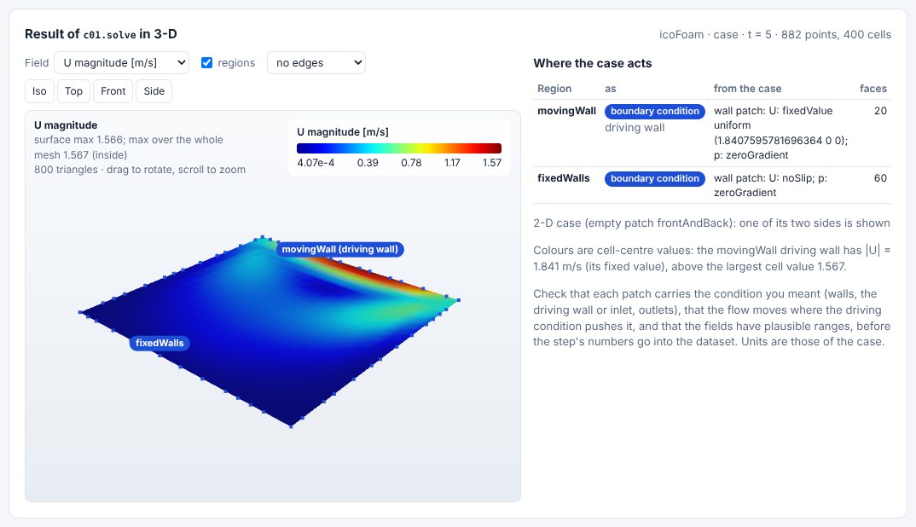The width and height of the screenshot is (916, 527).
Task: Click the 'Result of c01.solve in 3-D' title
Action: point(101,34)
